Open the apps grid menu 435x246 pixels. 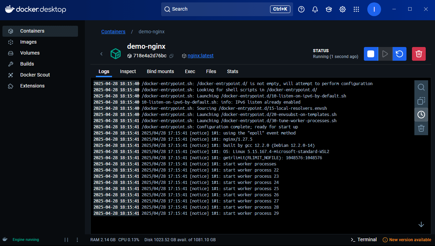coord(356,9)
